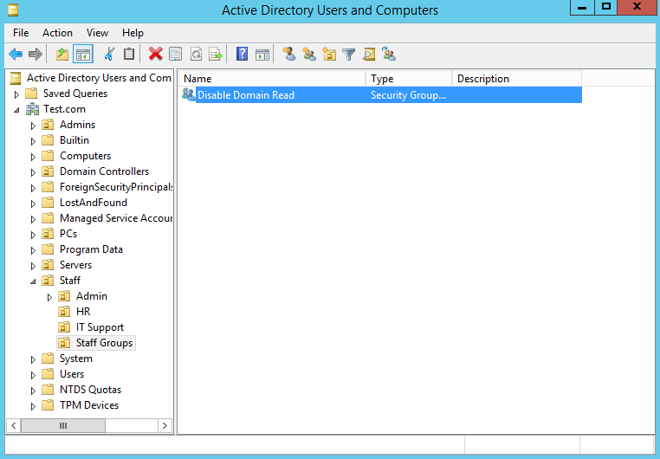Sort by the Description column header
Screen dimensions: 660x459
(x=517, y=79)
